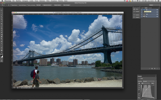Open document status bar info arrow
161x100 pixels.
click(33, 88)
